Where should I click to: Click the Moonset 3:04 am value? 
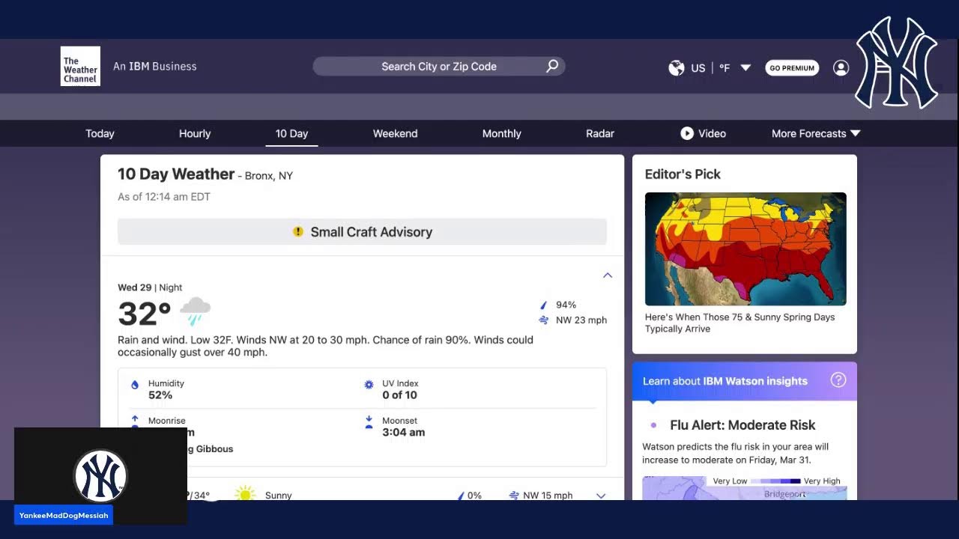tap(403, 432)
